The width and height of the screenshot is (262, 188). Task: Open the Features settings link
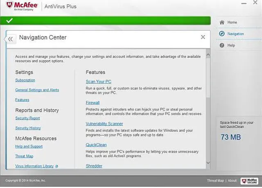pos(22,100)
